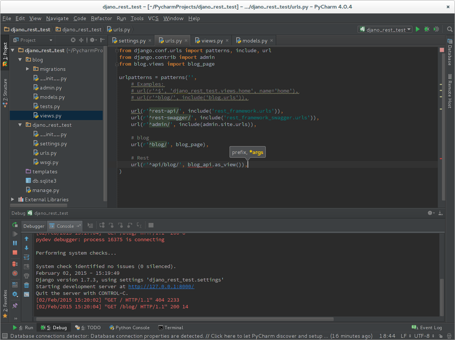Click the red error indicator in editor gutter
Viewport: 455px width, 340px height.
point(442,50)
